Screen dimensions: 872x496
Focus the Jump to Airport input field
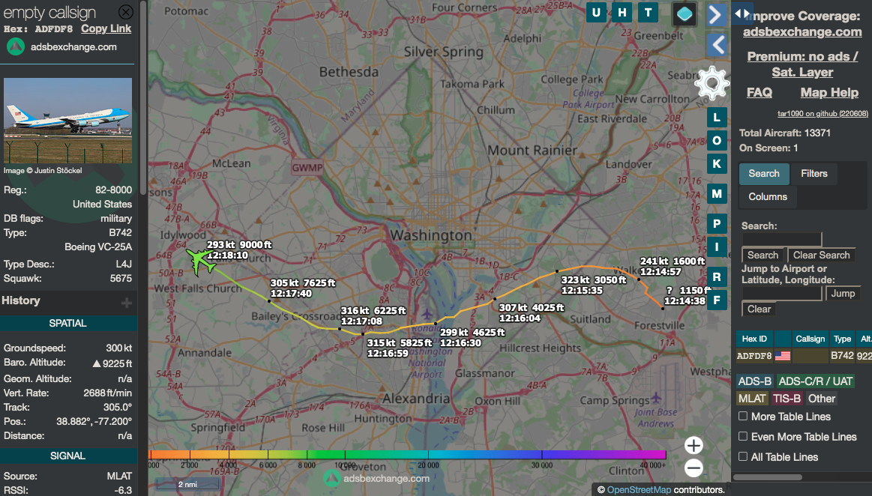click(781, 293)
